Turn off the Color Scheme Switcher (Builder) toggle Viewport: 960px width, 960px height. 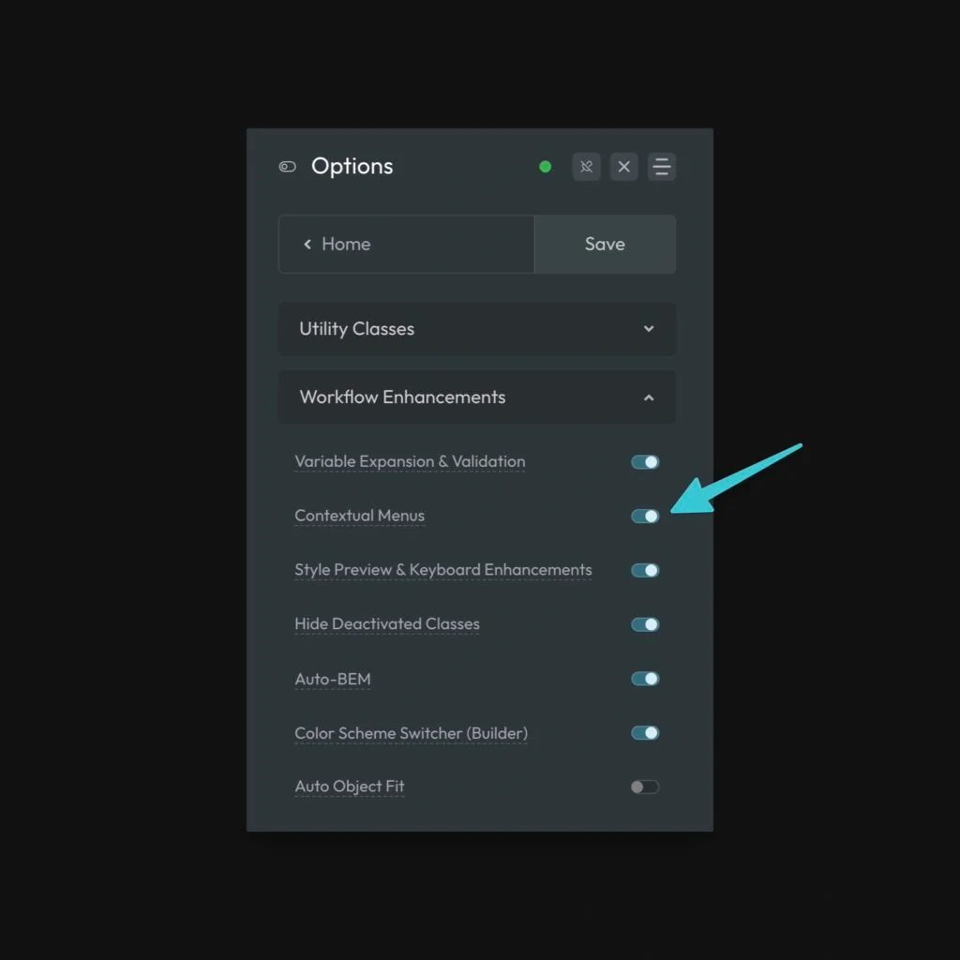click(x=645, y=733)
